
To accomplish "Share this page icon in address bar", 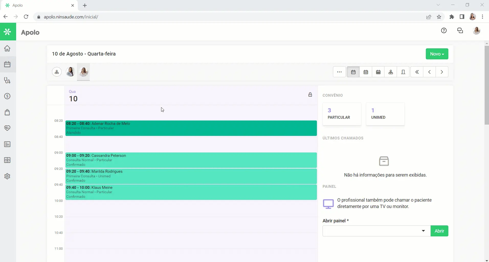I will 429,17.
